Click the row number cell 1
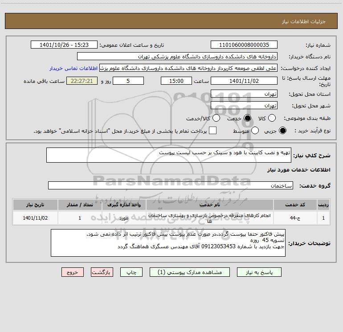This screenshot has width=343, height=332. tap(323, 218)
